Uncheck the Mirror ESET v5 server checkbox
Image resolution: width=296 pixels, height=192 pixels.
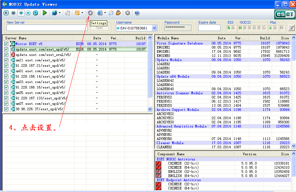click(x=6, y=44)
